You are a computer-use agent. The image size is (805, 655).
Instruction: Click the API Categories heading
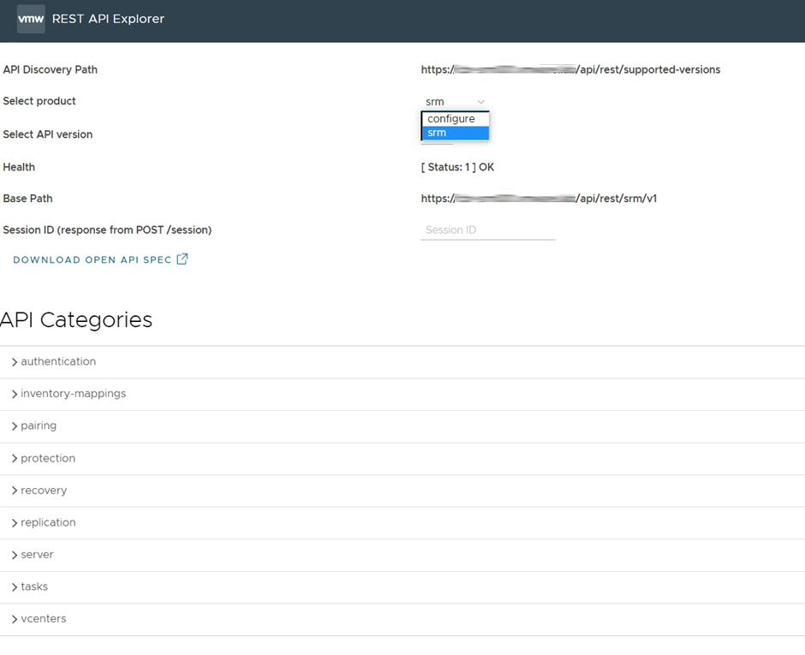[76, 320]
